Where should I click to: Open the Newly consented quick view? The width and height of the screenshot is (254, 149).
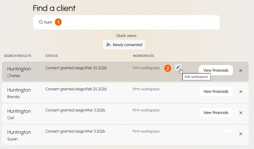coord(124,45)
